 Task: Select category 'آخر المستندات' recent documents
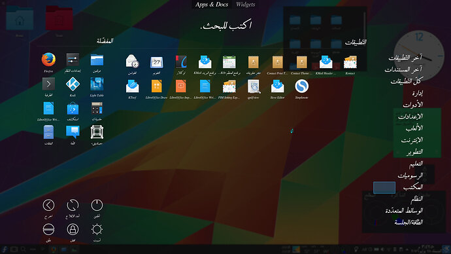click(x=403, y=69)
